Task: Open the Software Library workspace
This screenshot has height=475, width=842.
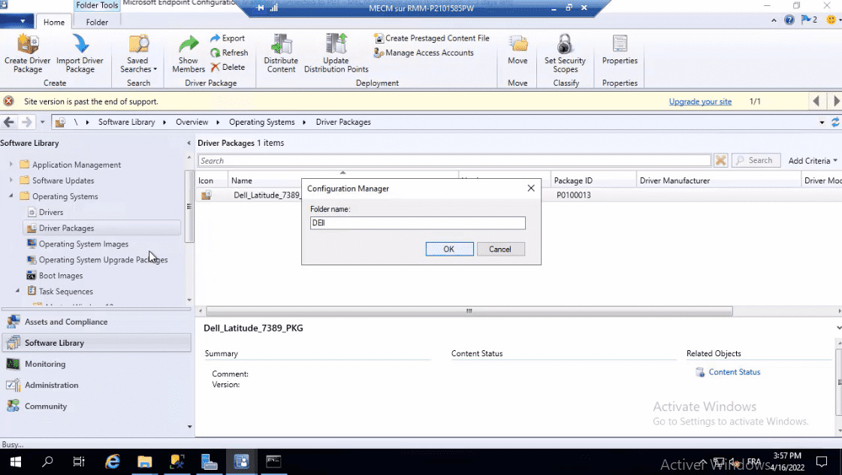Action: (97, 343)
